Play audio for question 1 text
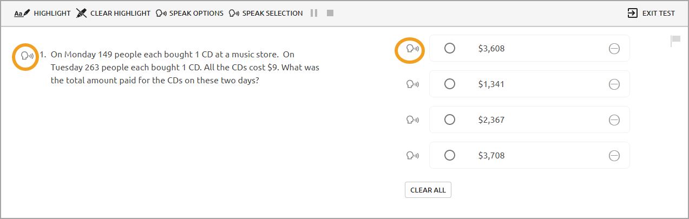This screenshot has width=689, height=219. [x=26, y=55]
